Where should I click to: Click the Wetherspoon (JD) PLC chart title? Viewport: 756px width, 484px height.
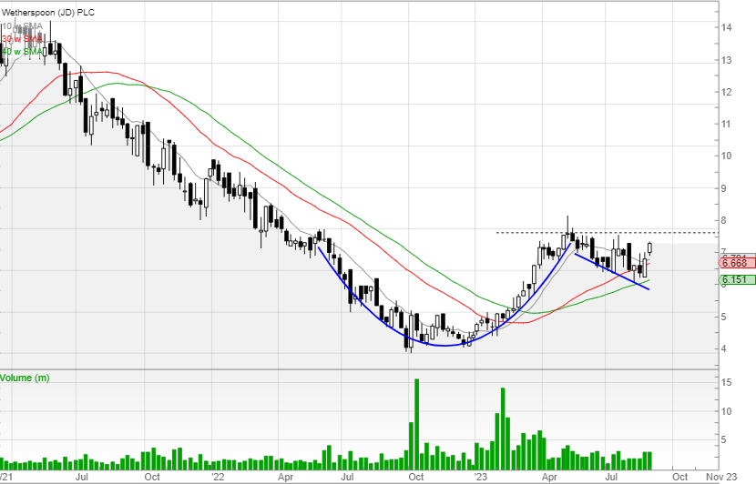[x=47, y=13]
